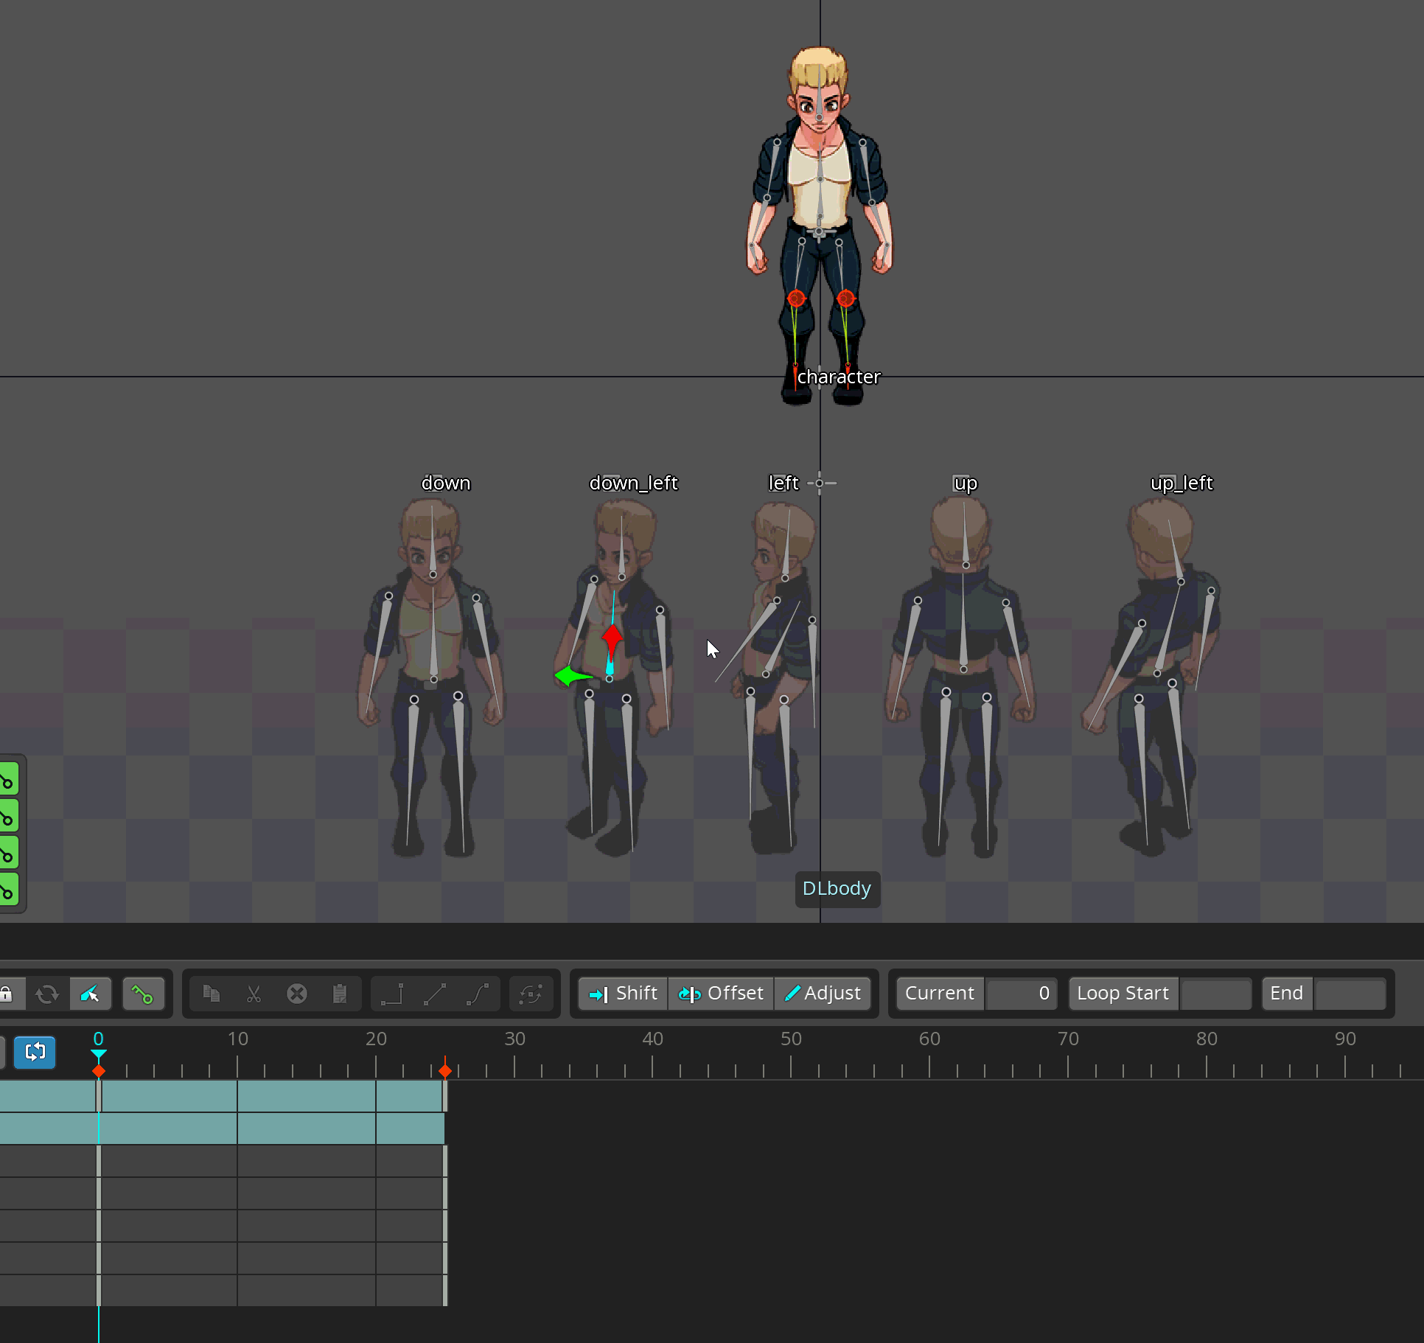
Task: Click the cycle keyframes icon
Action: 532,994
